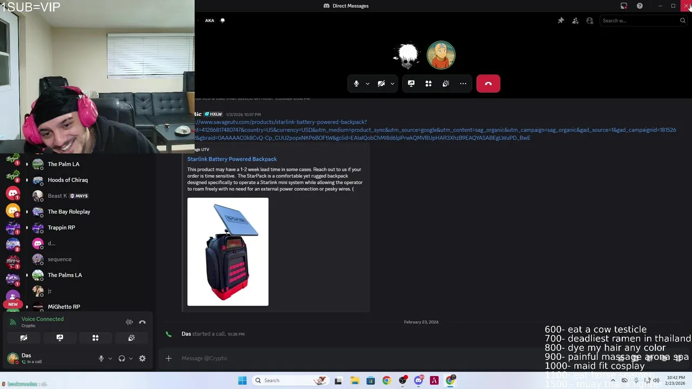Image resolution: width=692 pixels, height=389 pixels.
Task: Open Discord from taskbar
Action: click(x=418, y=380)
